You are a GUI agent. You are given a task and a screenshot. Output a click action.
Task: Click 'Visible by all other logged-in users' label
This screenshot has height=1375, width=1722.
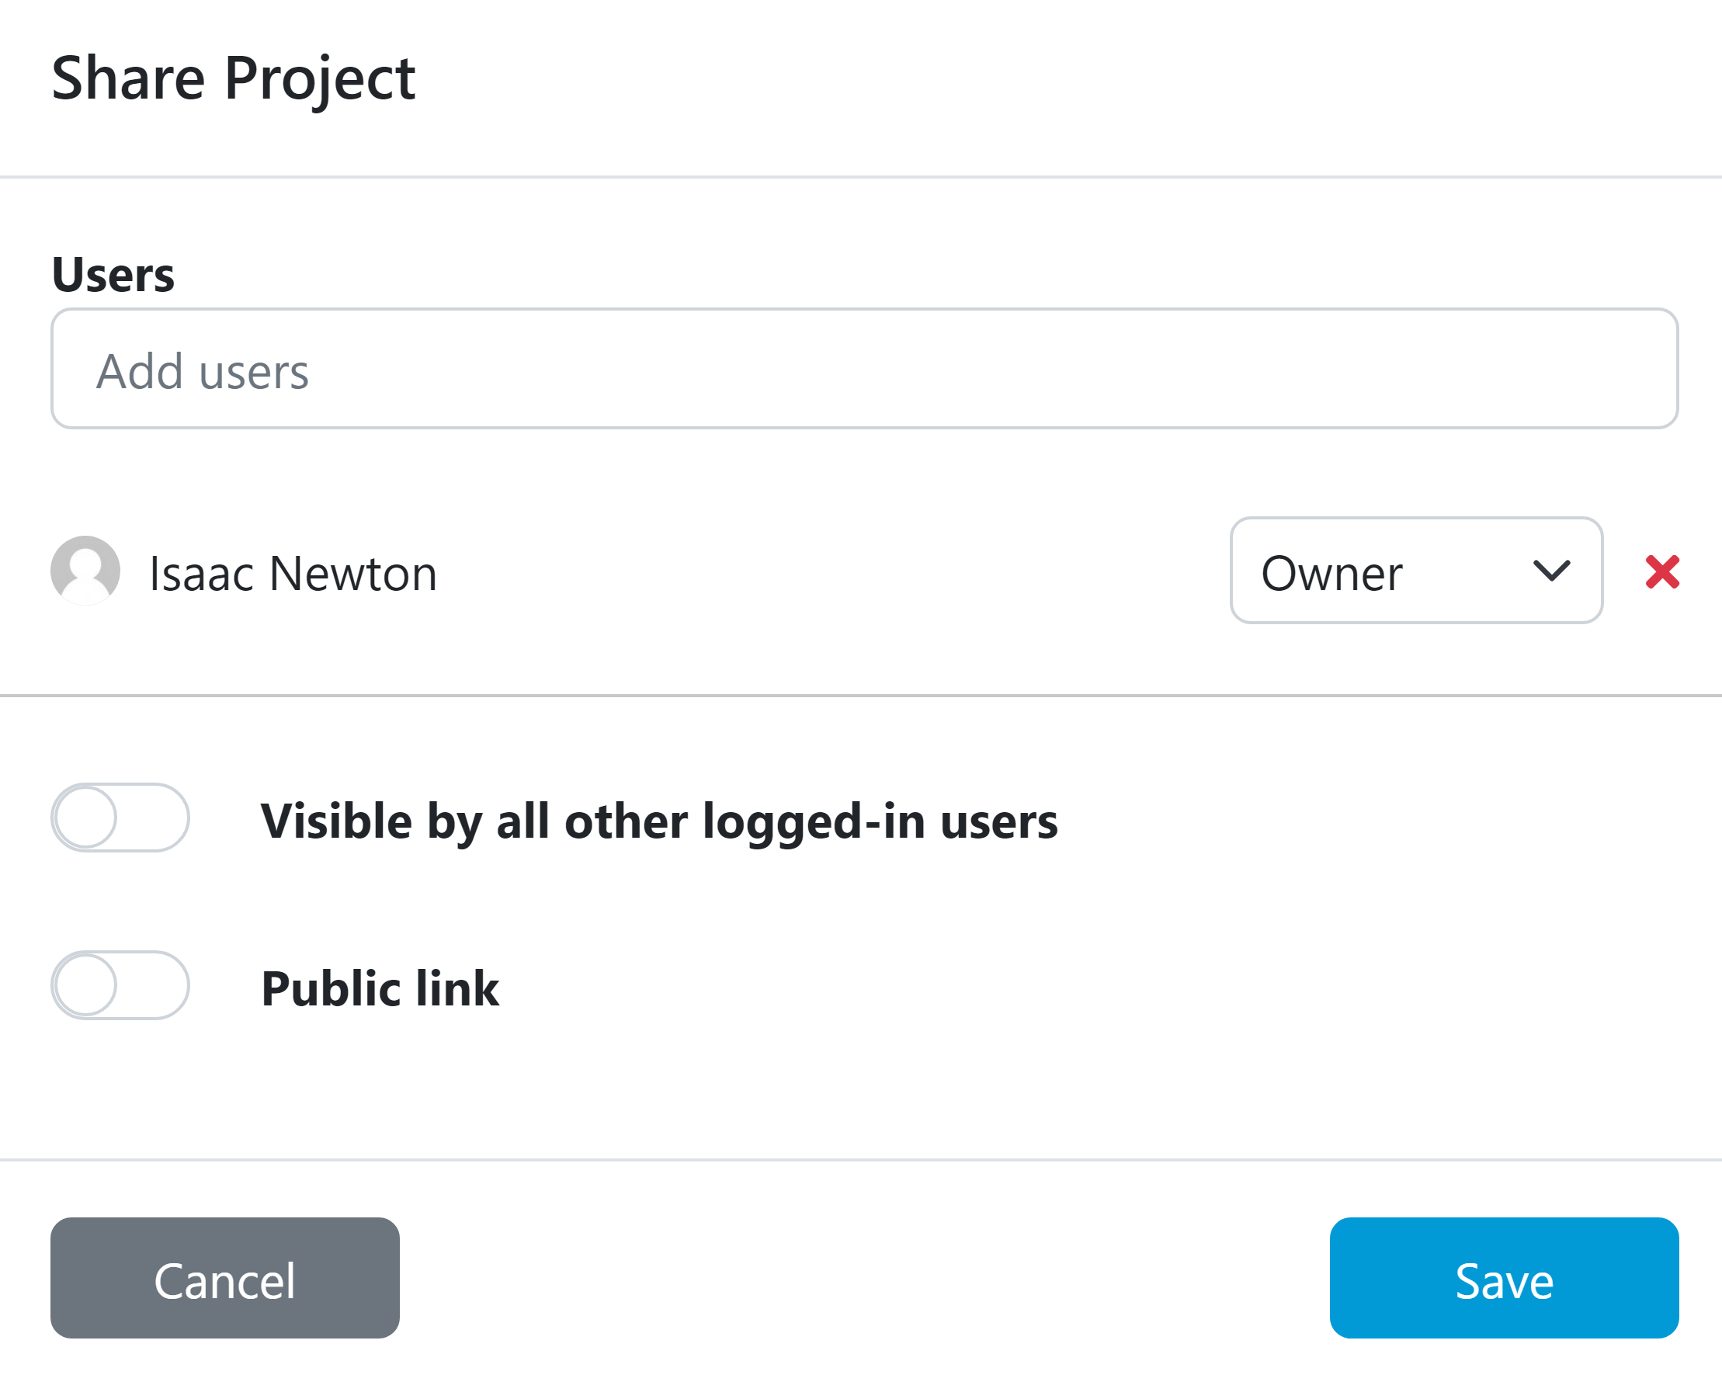click(659, 822)
